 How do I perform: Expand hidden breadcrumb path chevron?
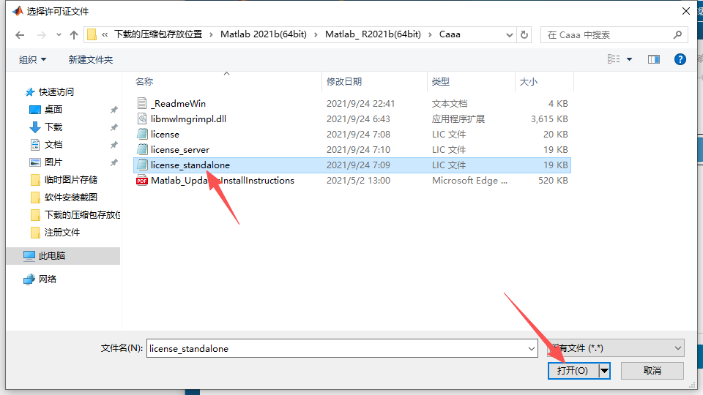pyautogui.click(x=105, y=34)
